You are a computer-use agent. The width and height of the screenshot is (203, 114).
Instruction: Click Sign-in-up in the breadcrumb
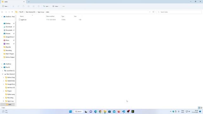pos(41,12)
